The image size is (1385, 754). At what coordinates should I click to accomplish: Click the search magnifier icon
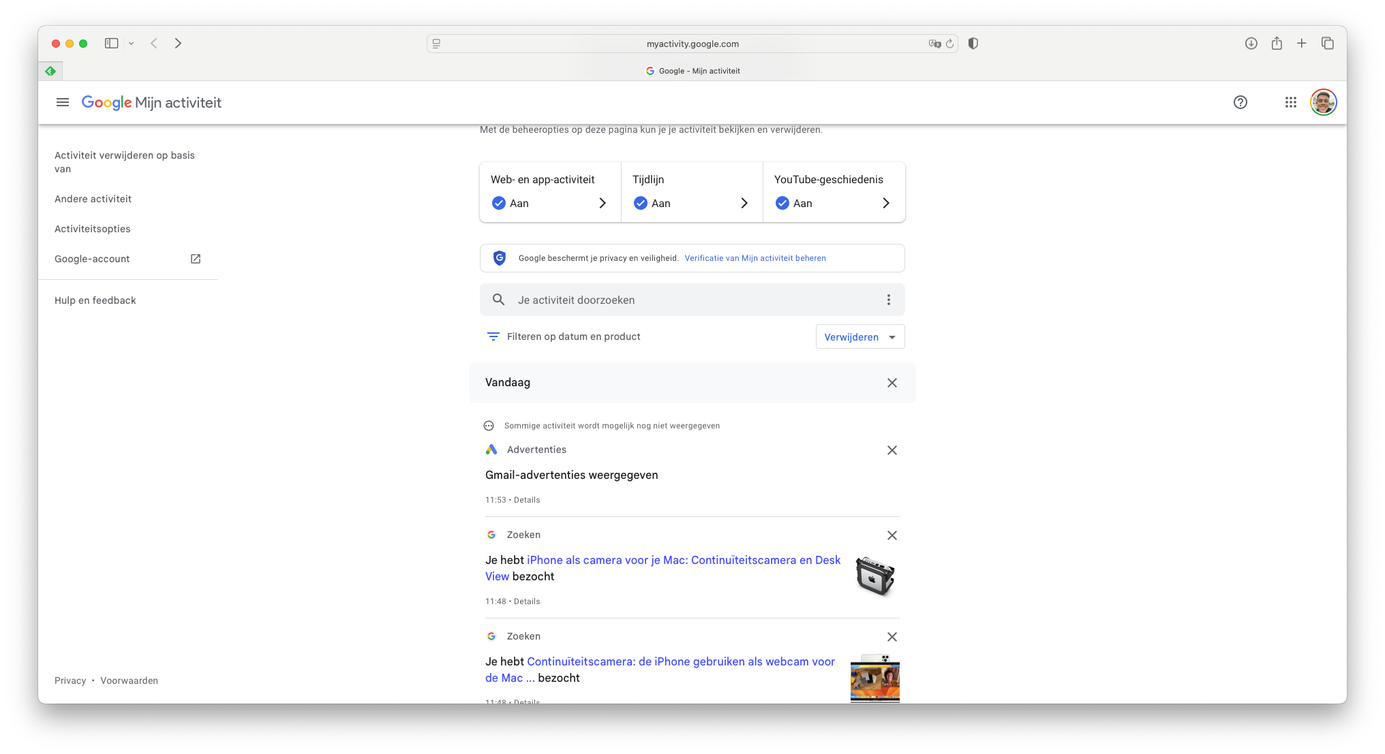(x=499, y=300)
